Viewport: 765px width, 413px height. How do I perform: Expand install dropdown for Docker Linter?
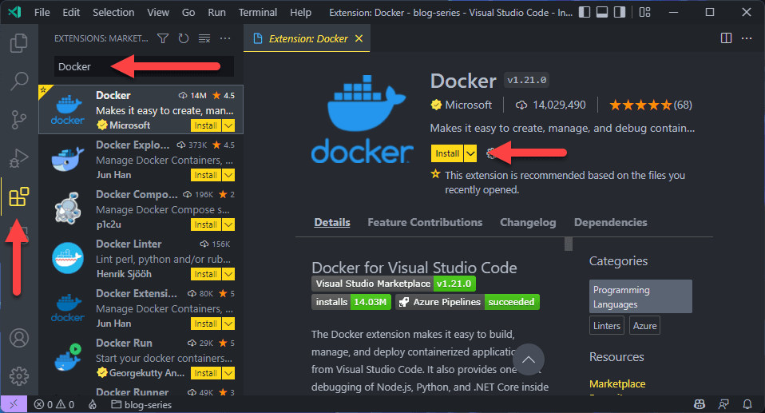click(x=228, y=274)
